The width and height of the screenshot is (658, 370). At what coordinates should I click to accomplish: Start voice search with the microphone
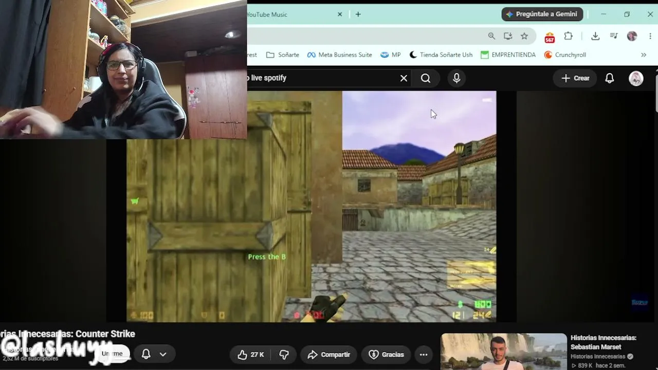[456, 78]
